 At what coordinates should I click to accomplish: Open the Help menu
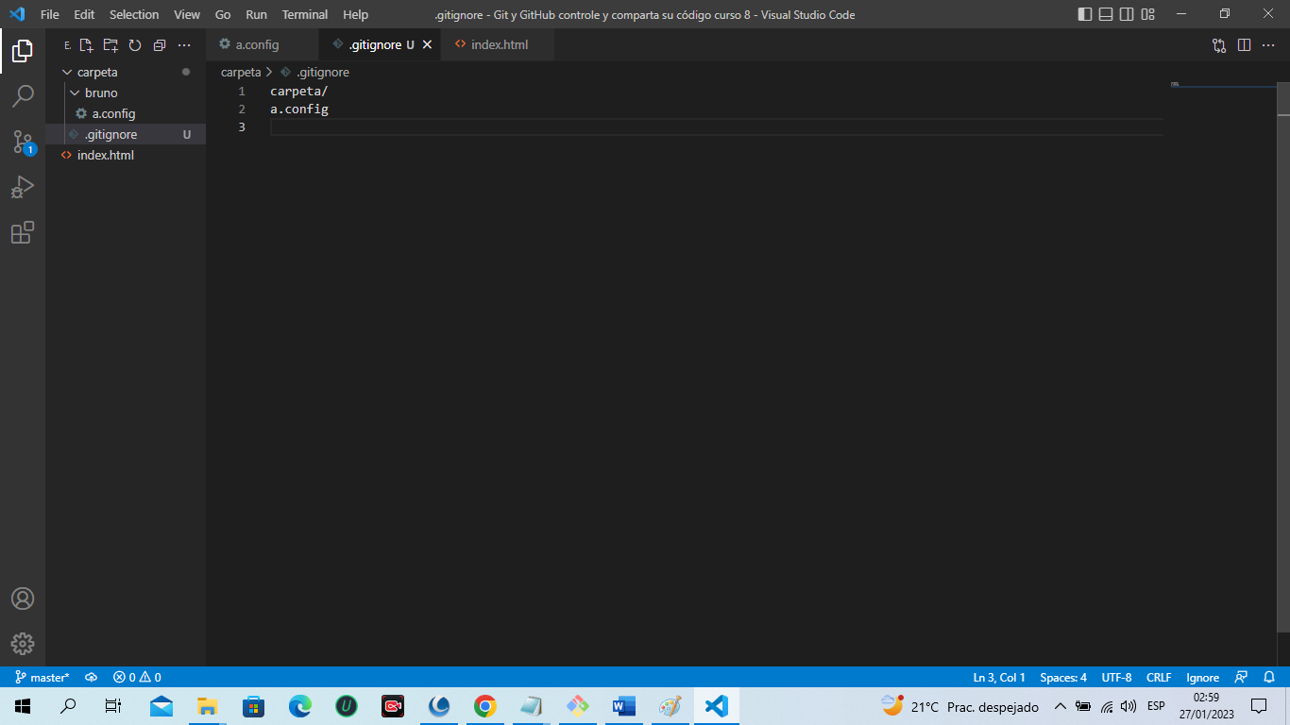[356, 14]
